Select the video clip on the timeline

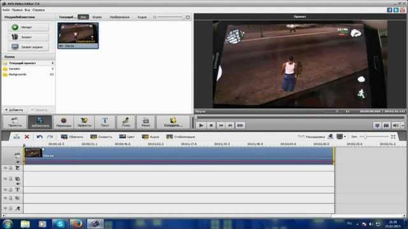pyautogui.click(x=178, y=155)
